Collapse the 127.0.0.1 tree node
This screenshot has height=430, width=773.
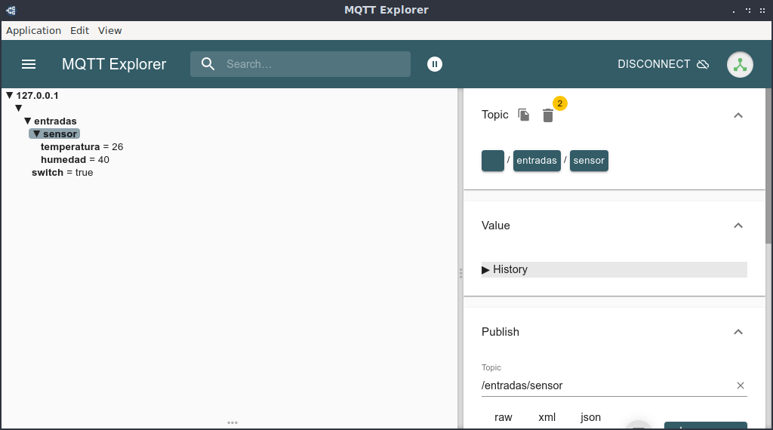(9, 96)
